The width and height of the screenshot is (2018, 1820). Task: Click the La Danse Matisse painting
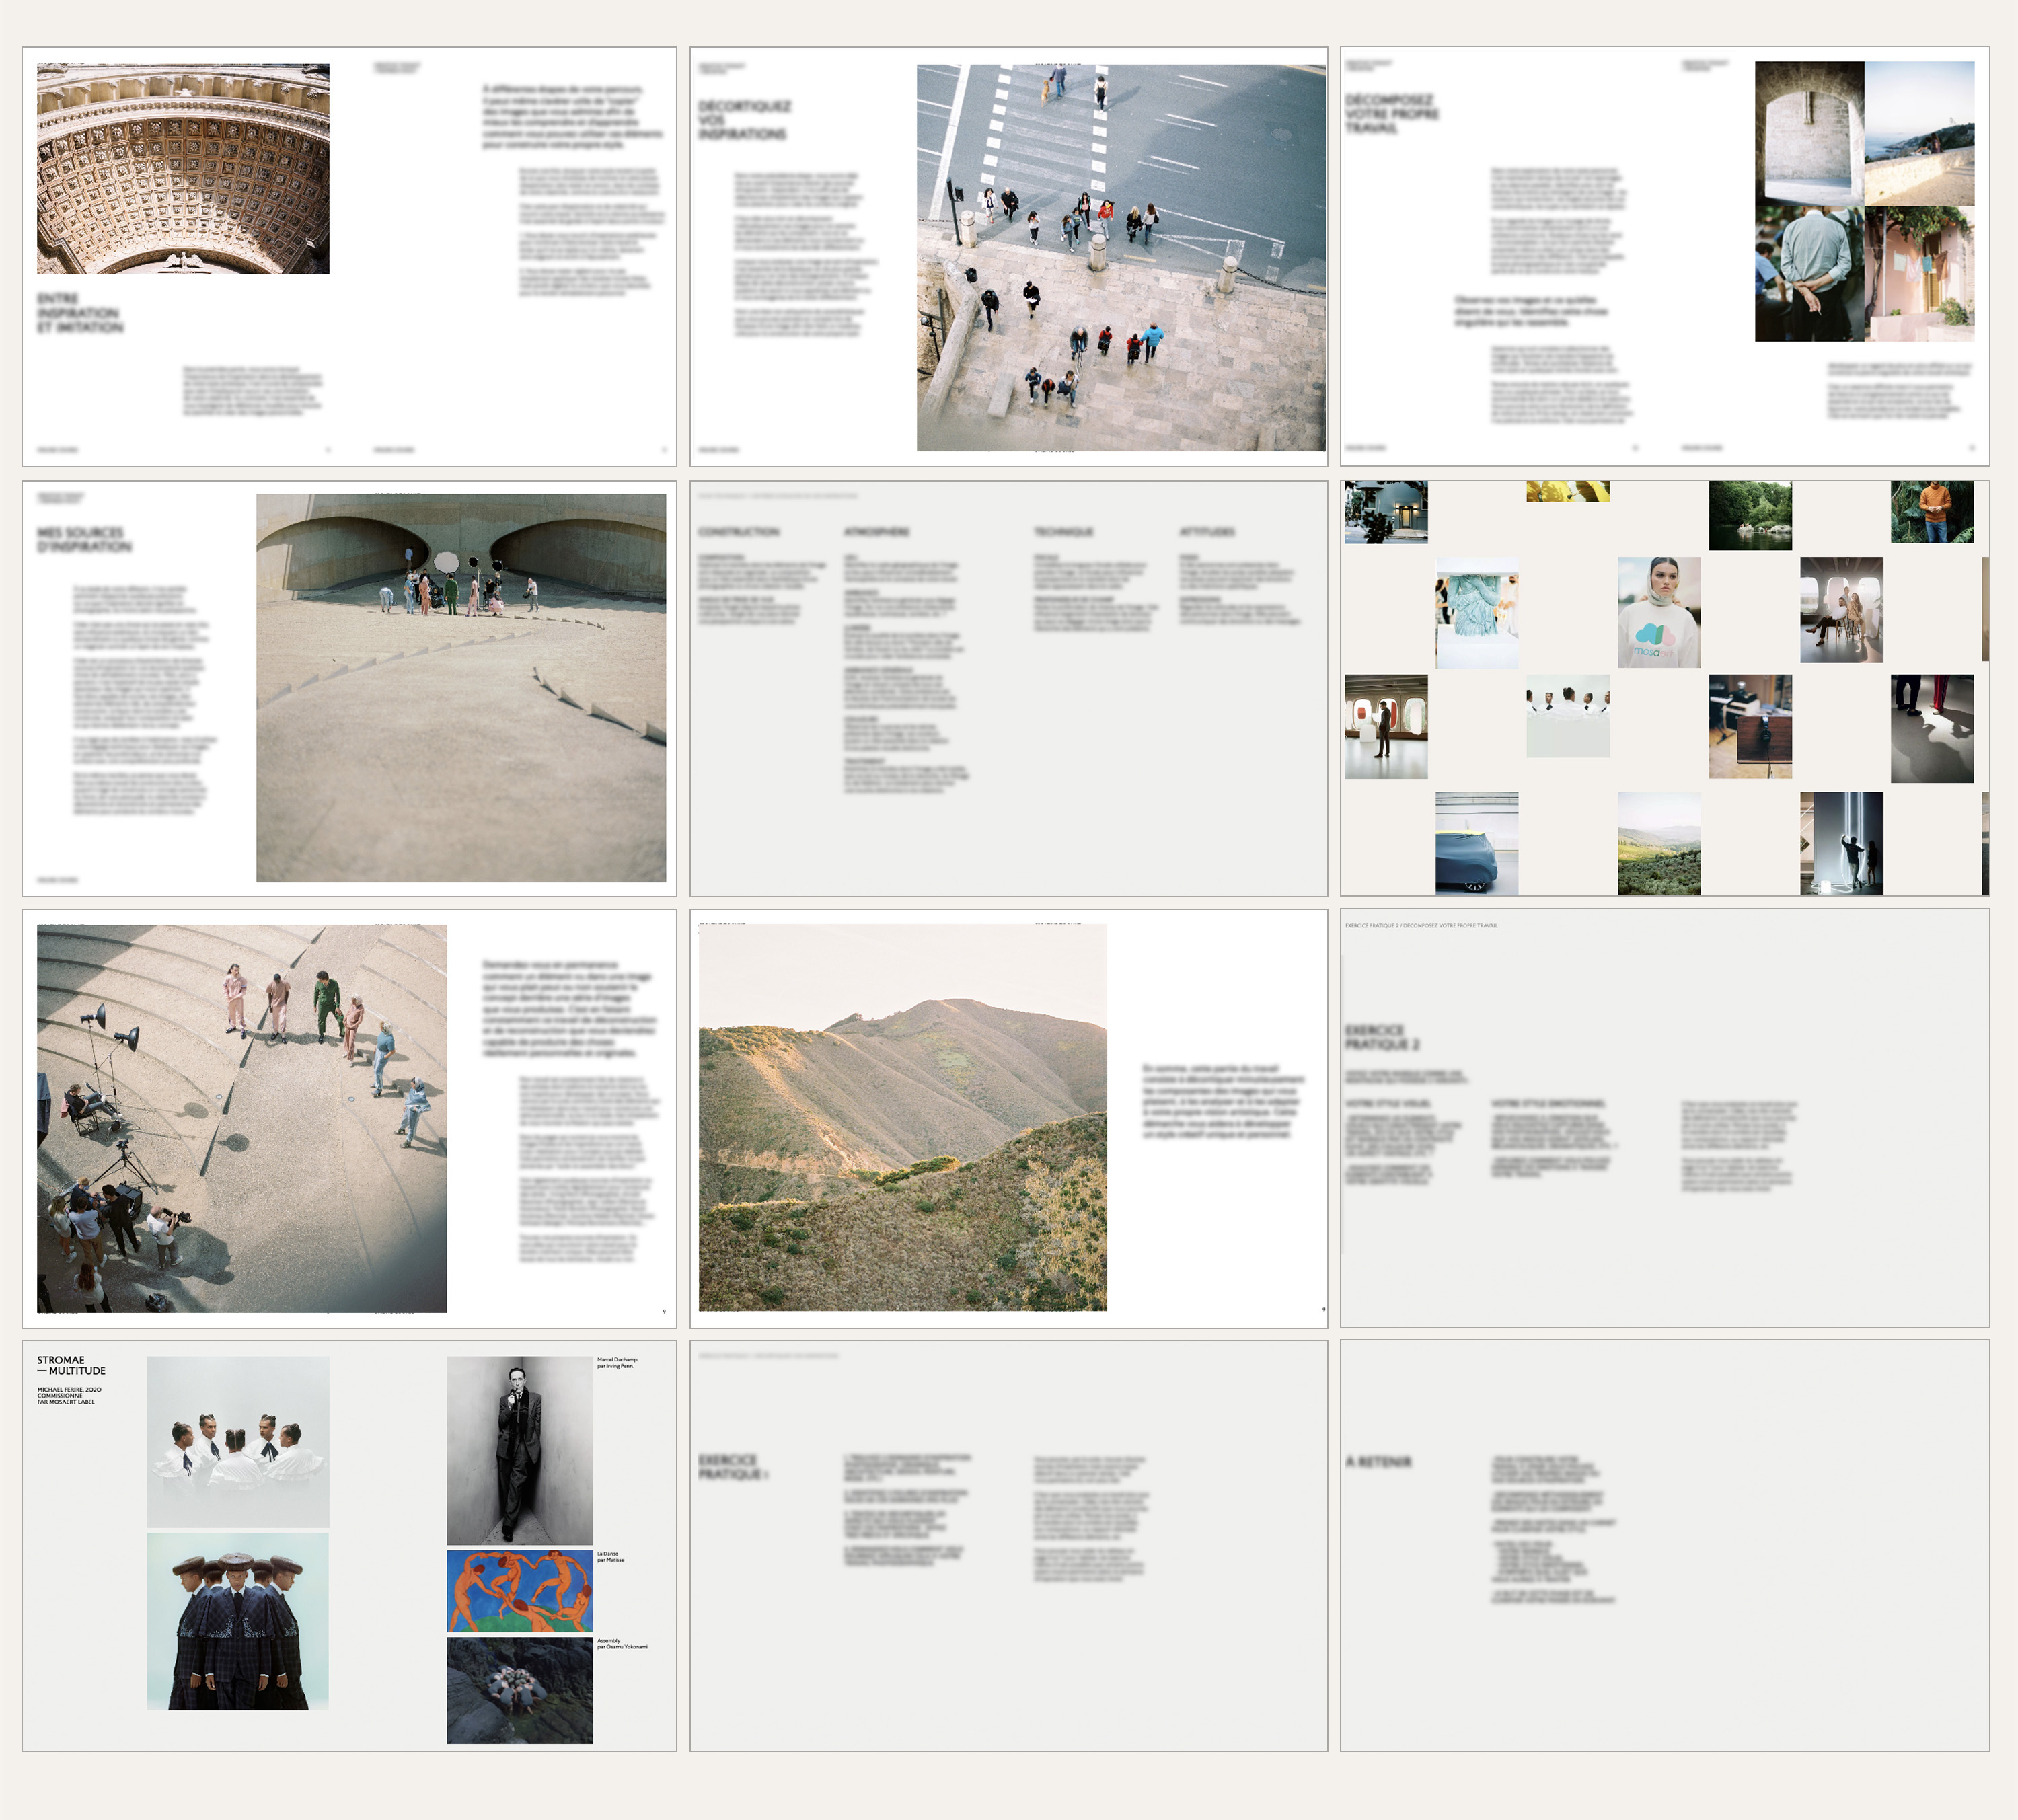click(519, 1591)
